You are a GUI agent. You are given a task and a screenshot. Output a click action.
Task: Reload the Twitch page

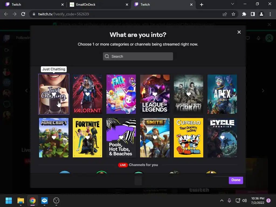[x=23, y=14]
